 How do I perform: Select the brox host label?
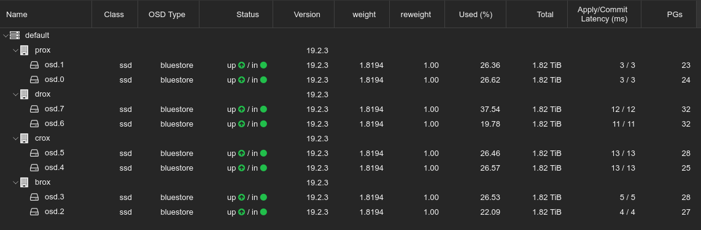tap(42, 182)
